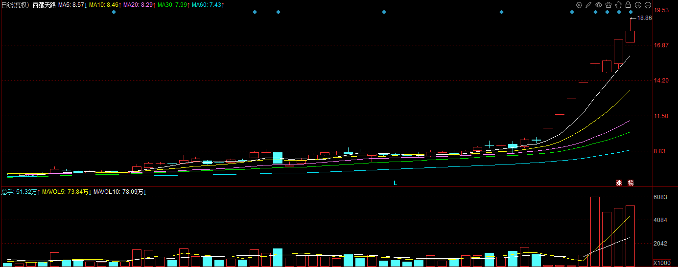Toggle the eye visibility icon
The image size is (678, 267).
(599, 5)
